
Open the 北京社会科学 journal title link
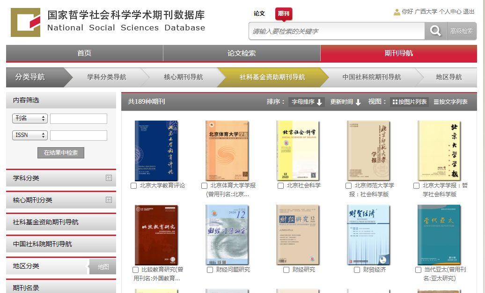coord(304,186)
